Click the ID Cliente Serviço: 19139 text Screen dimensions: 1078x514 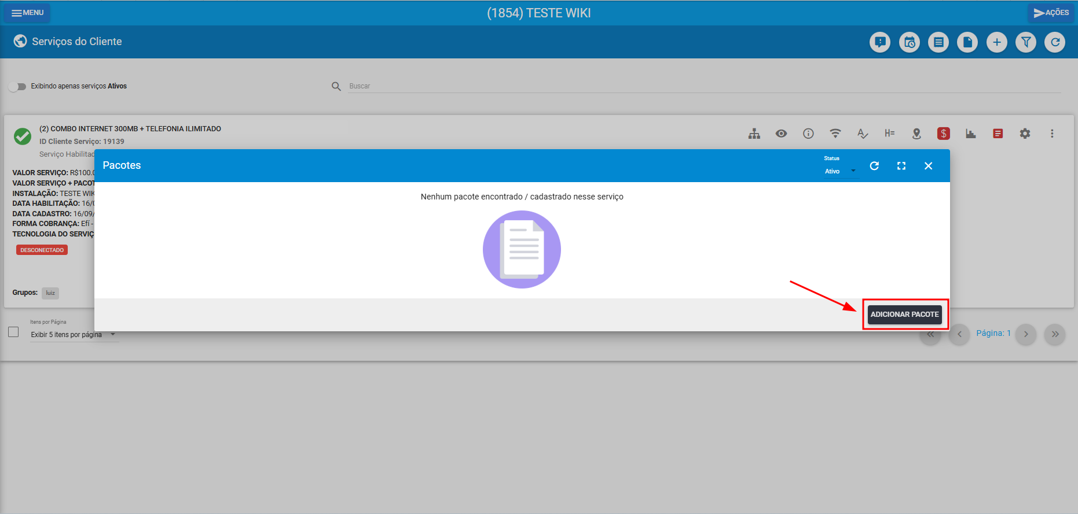[x=82, y=142]
